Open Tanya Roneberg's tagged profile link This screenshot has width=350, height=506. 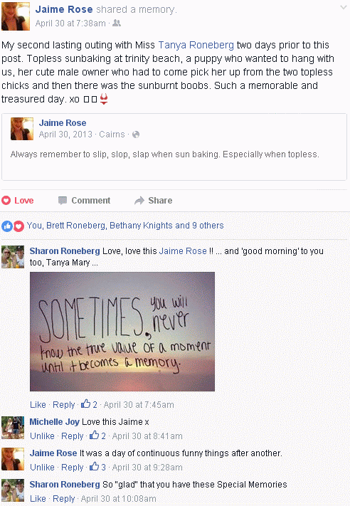pos(196,45)
